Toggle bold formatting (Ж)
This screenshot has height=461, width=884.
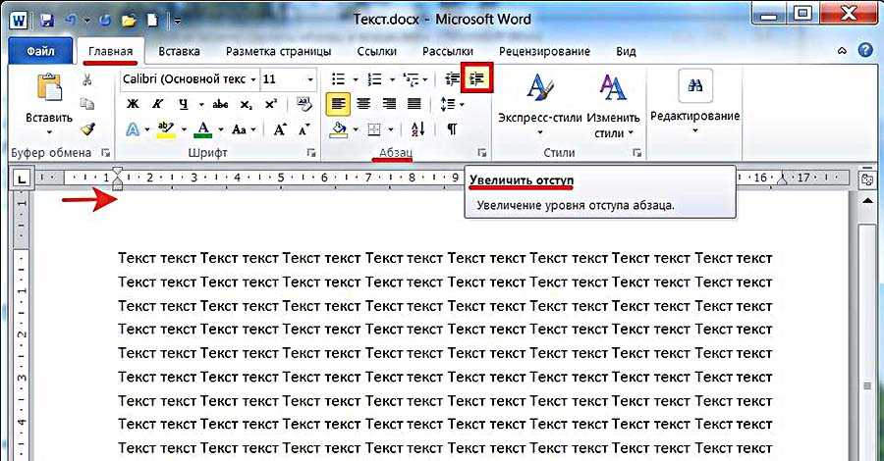coord(133,104)
